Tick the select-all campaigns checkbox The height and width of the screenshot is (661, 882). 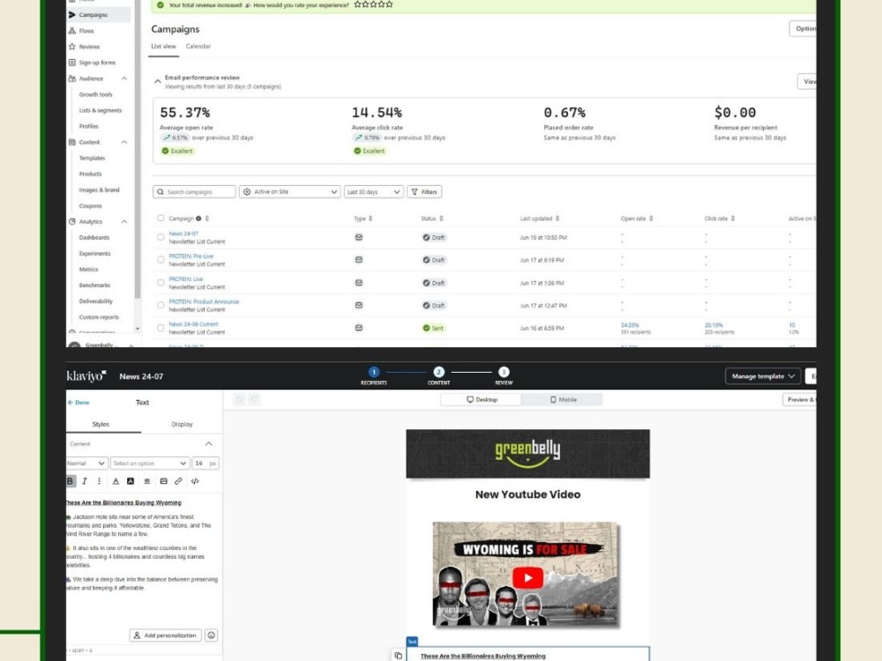tap(161, 218)
